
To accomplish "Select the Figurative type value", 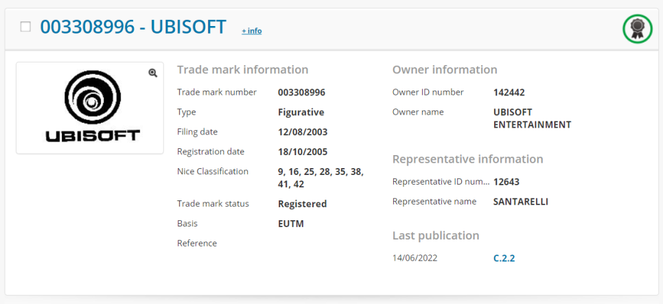I will pos(301,113).
